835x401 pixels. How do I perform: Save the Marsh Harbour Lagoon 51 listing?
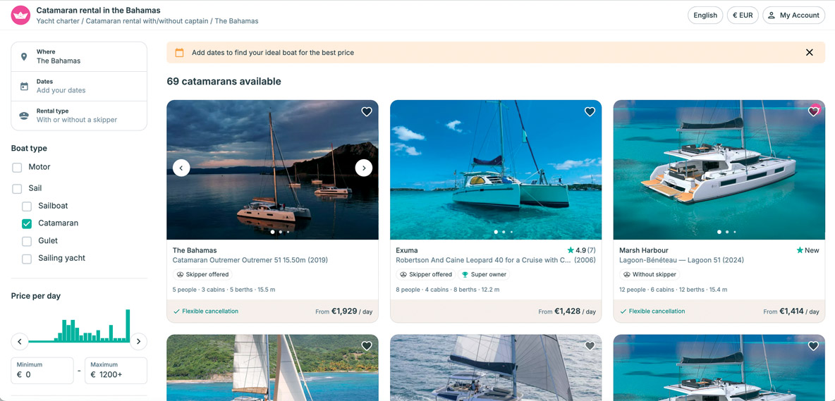pyautogui.click(x=813, y=111)
